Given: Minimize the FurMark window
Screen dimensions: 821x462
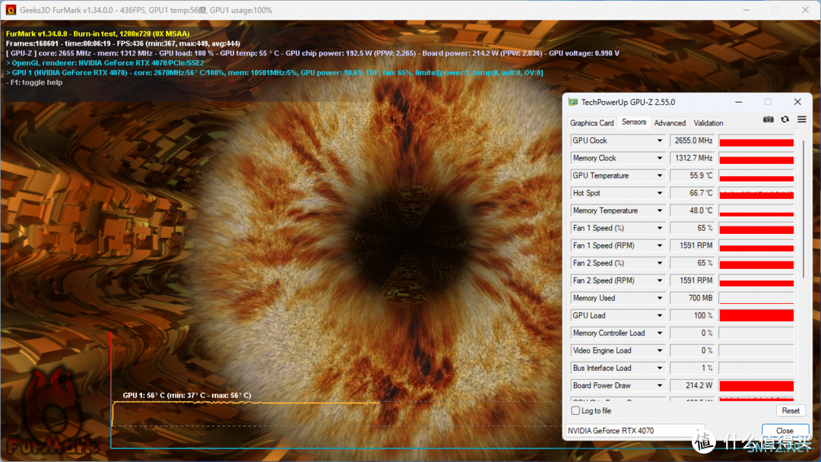Looking at the screenshot, I should [747, 10].
